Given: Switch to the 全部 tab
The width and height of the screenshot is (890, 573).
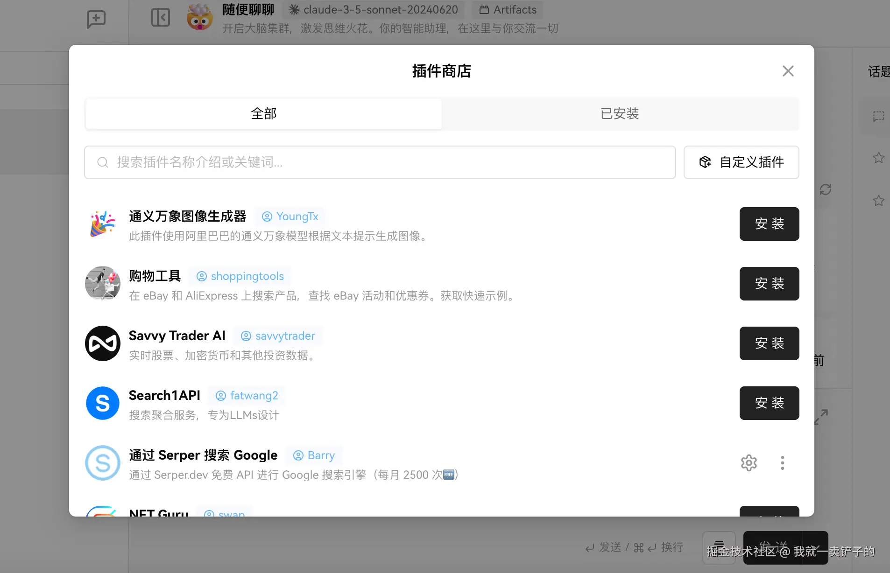Looking at the screenshot, I should coord(264,113).
